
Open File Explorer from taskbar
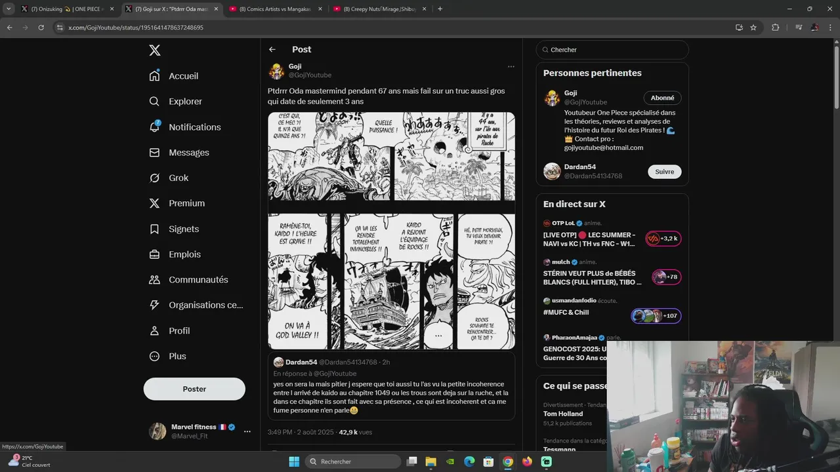pyautogui.click(x=431, y=462)
